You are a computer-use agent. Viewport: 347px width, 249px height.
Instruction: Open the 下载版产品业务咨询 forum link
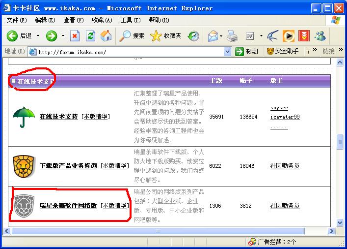click(x=68, y=166)
